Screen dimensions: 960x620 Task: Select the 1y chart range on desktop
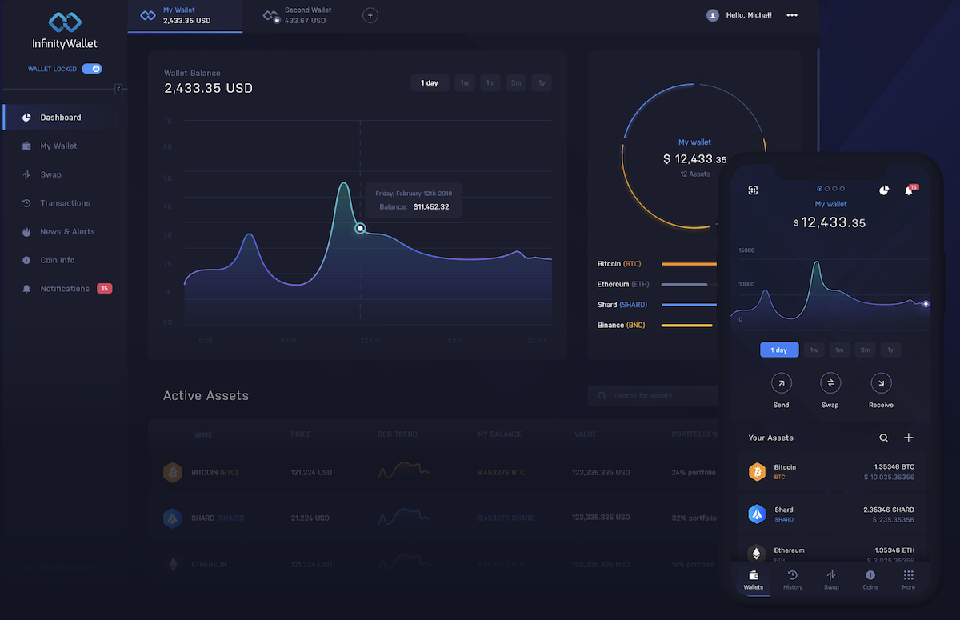click(542, 83)
